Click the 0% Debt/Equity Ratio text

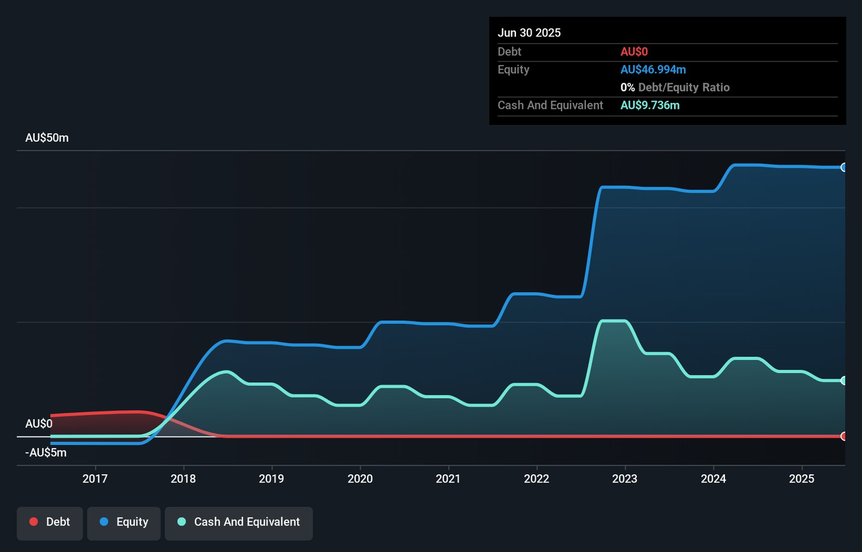pos(675,87)
